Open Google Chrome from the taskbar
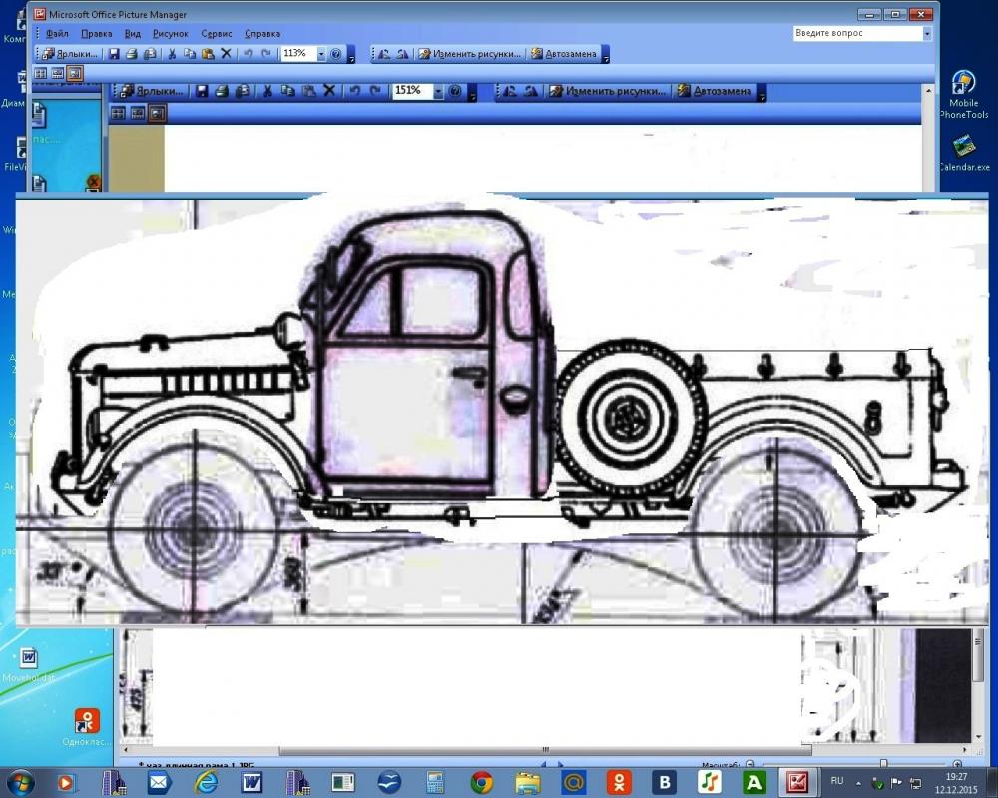Viewport: 998px width, 798px height. click(x=482, y=781)
